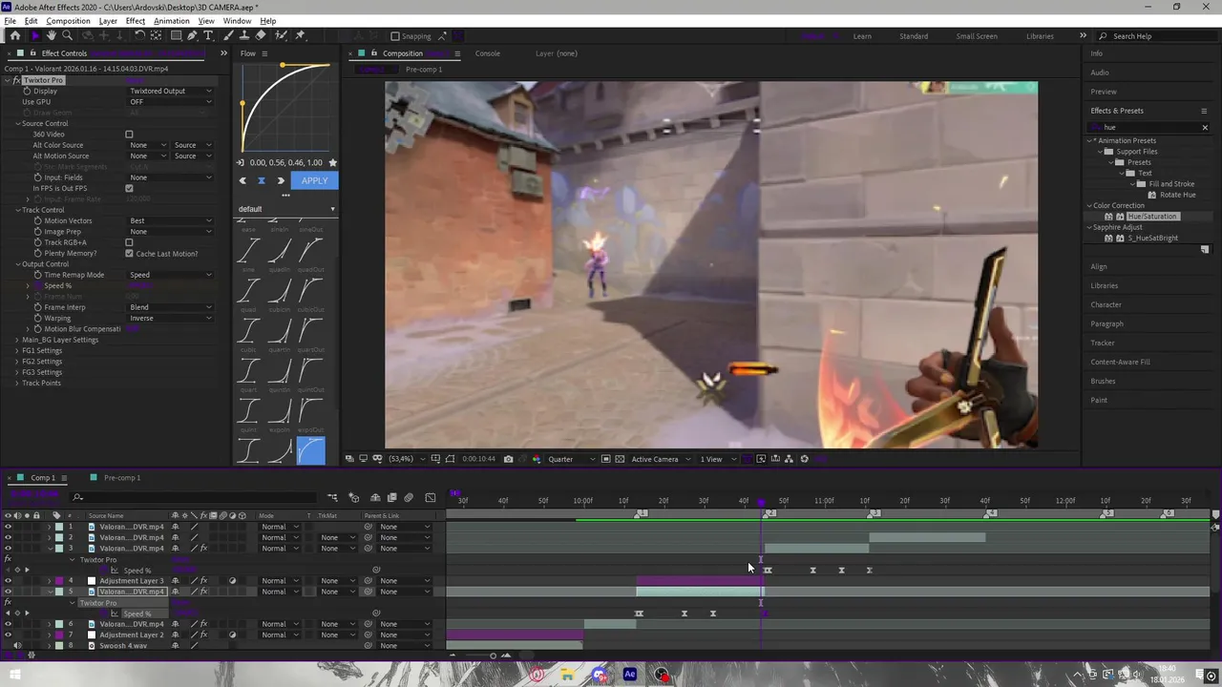Toggle the 360 Video checkbox
Screen dimensions: 1222x687
pos(129,135)
